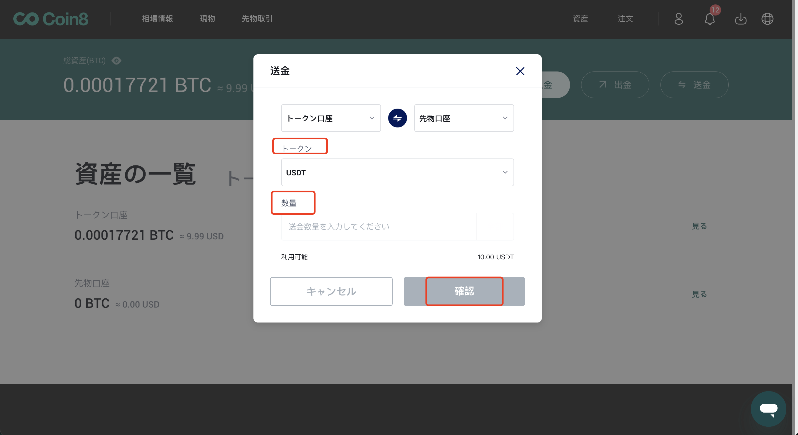798x435 pixels.
Task: Open the chat support bubble
Action: [768, 409]
